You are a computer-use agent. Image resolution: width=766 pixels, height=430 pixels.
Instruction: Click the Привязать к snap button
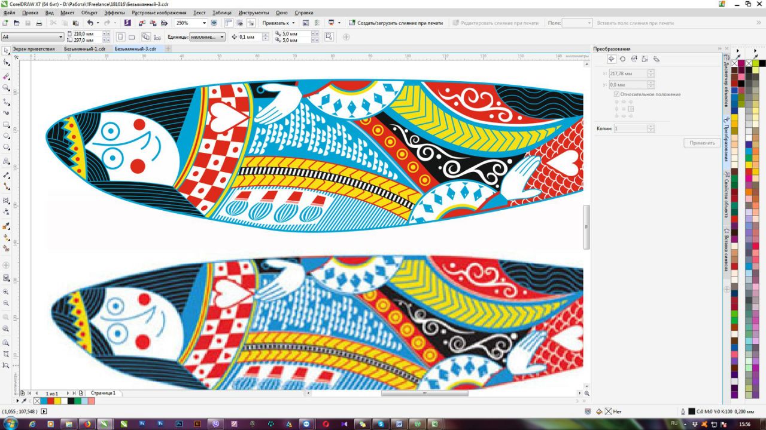(x=278, y=23)
